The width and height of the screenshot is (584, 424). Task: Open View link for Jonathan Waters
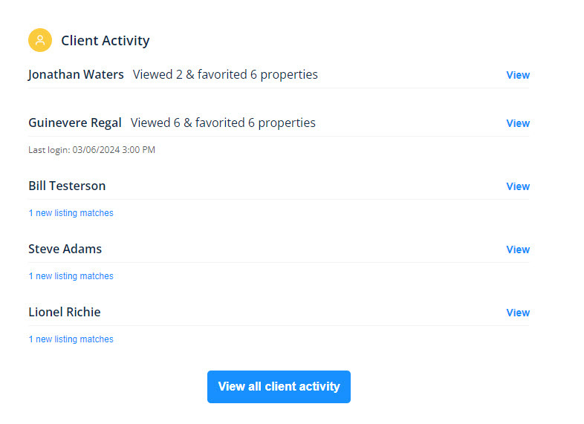[x=518, y=75]
